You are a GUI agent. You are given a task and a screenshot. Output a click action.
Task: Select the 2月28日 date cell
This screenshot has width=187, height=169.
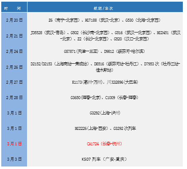tap(14, 97)
